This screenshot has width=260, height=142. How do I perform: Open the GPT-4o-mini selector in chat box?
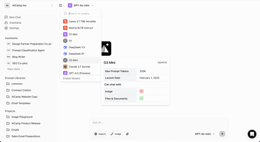(x=205, y=134)
